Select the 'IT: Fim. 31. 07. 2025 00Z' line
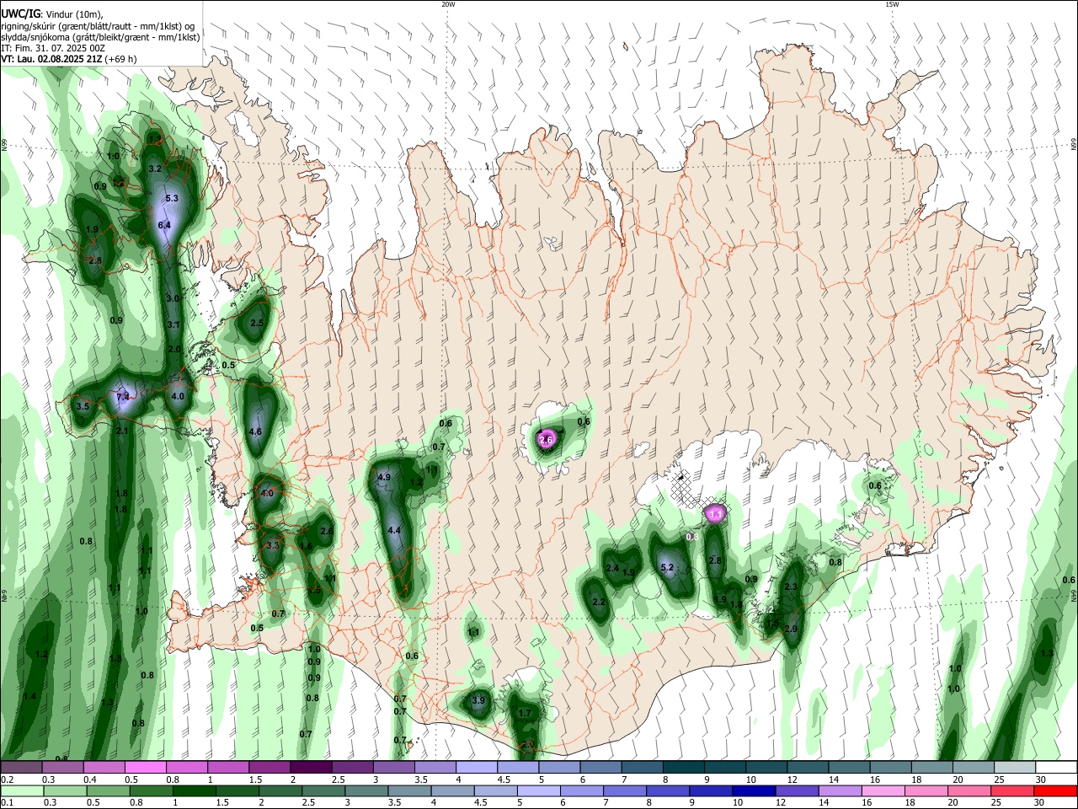This screenshot has height=809, width=1078. point(53,48)
